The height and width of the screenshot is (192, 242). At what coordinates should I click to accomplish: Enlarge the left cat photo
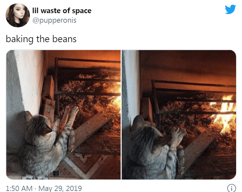[x=63, y=115]
